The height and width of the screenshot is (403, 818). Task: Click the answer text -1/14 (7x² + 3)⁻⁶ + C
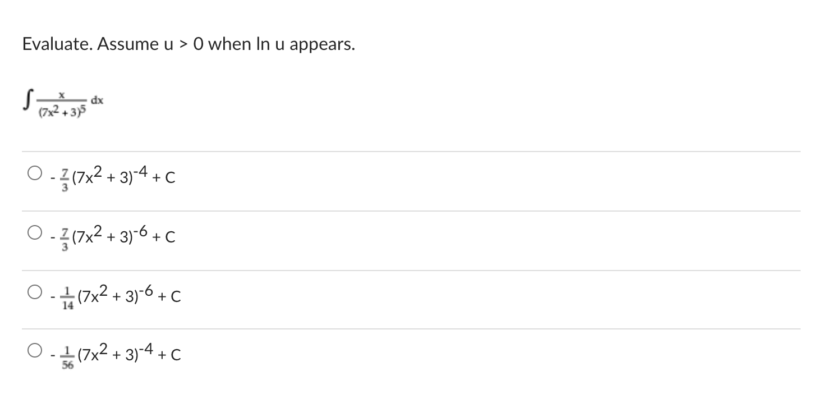115,296
